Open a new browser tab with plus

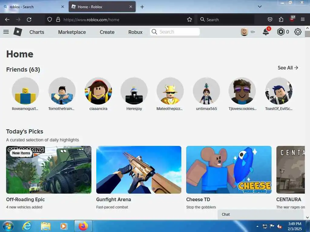pos(142,7)
